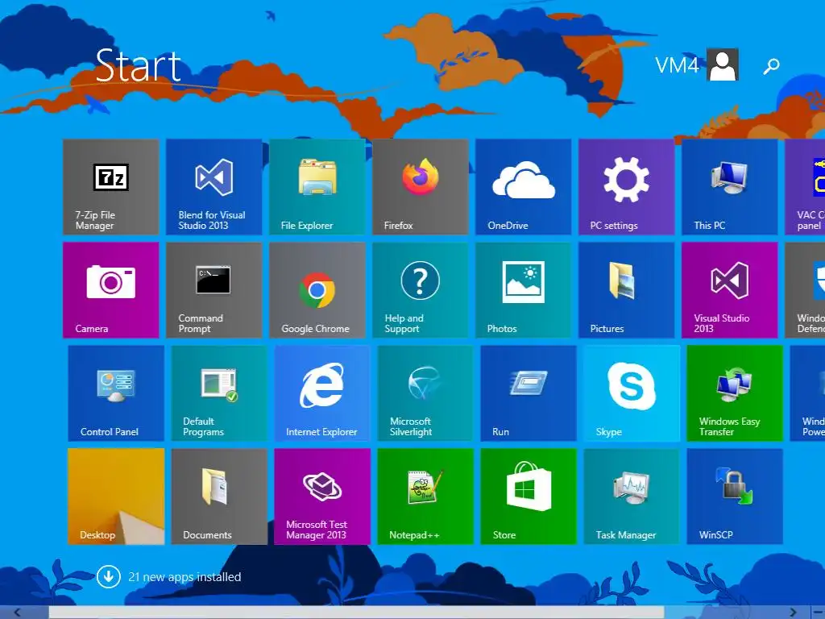
Task: Open Default Programs tile
Action: point(219,393)
